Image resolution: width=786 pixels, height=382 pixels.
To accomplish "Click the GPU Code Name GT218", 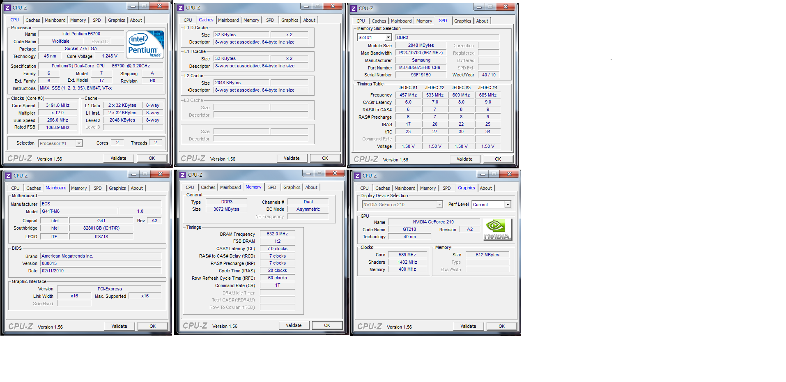I will point(409,230).
